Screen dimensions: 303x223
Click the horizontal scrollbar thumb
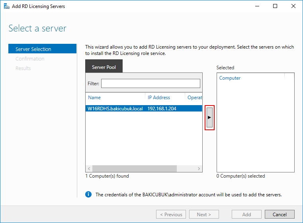click(135, 168)
